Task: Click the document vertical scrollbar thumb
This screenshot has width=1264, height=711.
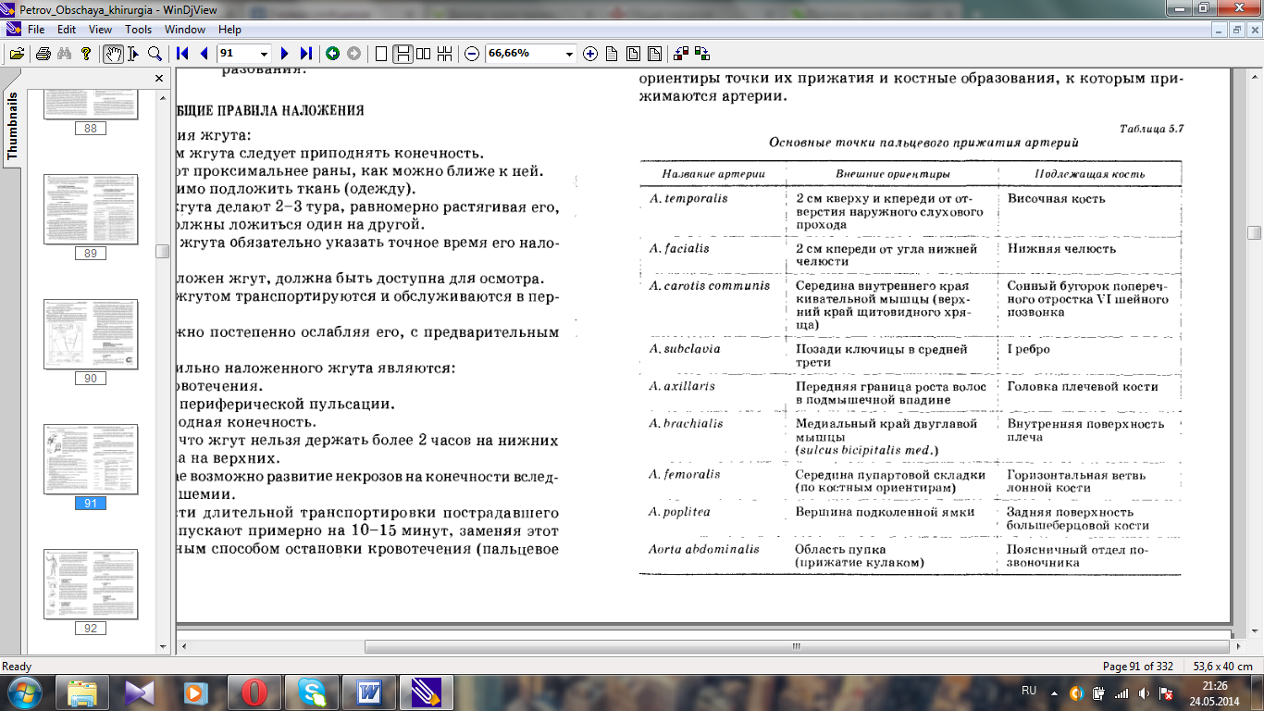Action: [x=1254, y=233]
